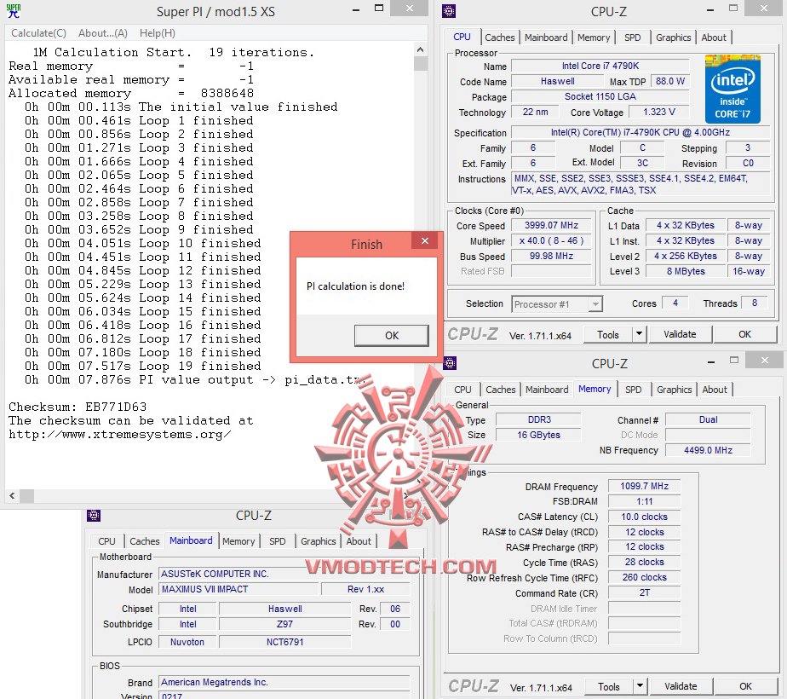Image resolution: width=787 pixels, height=699 pixels.
Task: Click the Level 3 cache value 8 MBytes
Action: coord(686,271)
